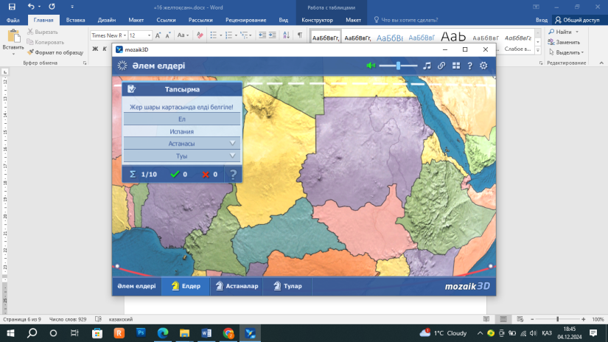The width and height of the screenshot is (608, 342).
Task: Switch to the Тулар quiz tab
Action: tap(287, 286)
